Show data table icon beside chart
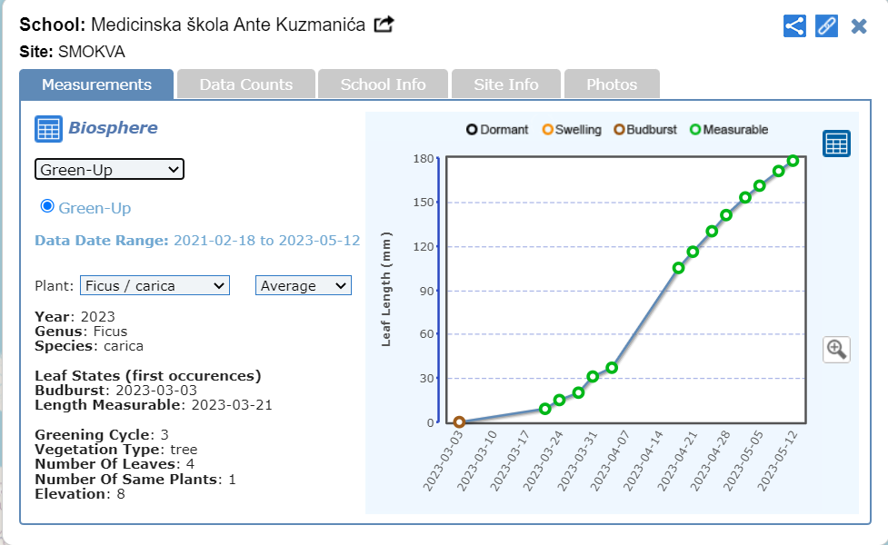 click(x=836, y=144)
